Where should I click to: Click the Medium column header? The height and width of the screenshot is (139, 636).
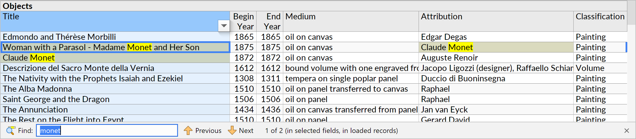(351, 21)
